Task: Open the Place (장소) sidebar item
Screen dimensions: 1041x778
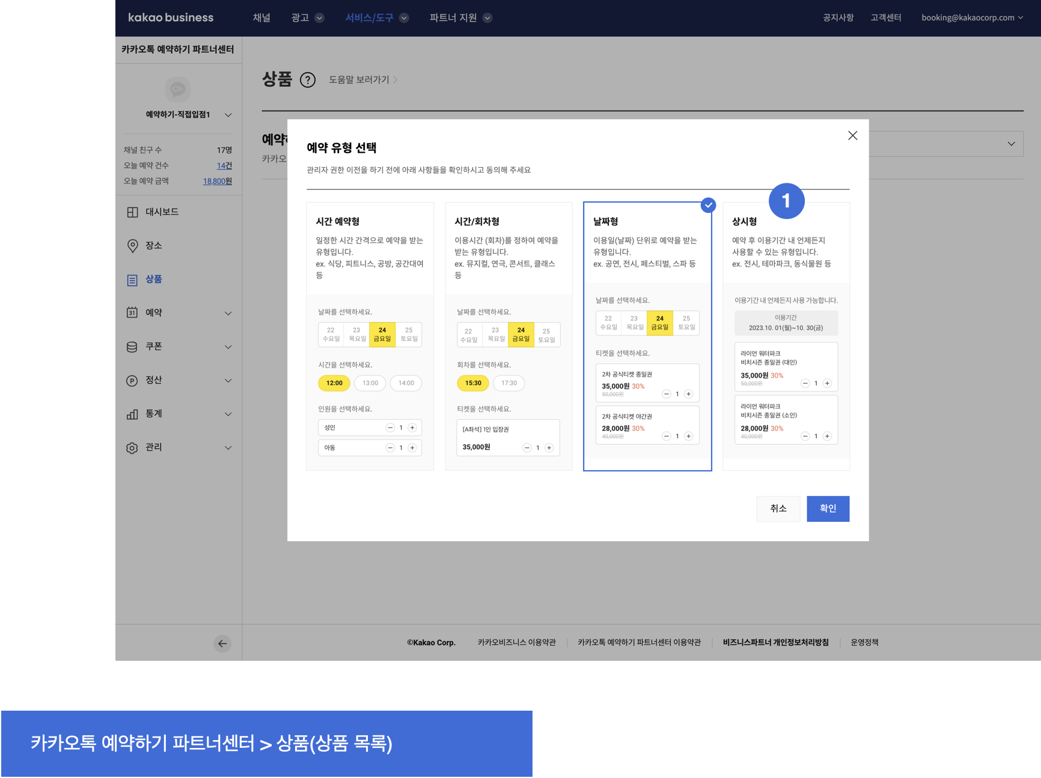Action: tap(153, 246)
